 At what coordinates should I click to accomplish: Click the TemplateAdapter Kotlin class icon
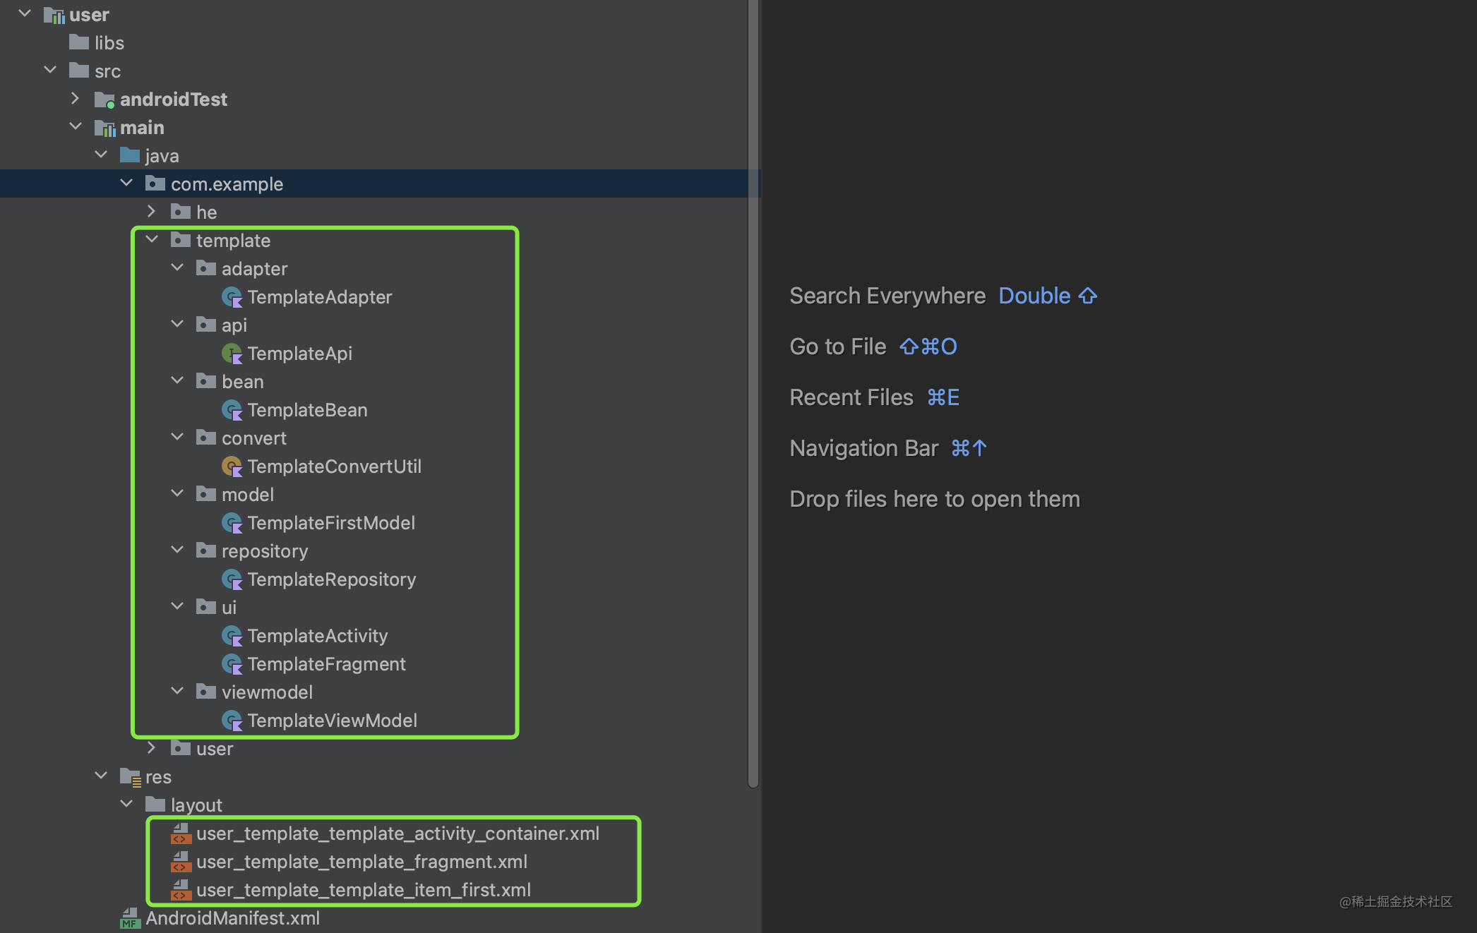(x=232, y=297)
